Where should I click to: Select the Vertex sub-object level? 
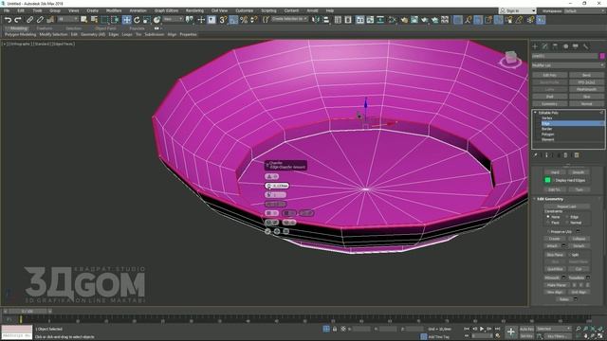point(547,117)
